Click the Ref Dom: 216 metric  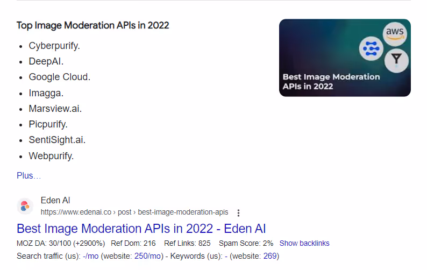tap(133, 243)
